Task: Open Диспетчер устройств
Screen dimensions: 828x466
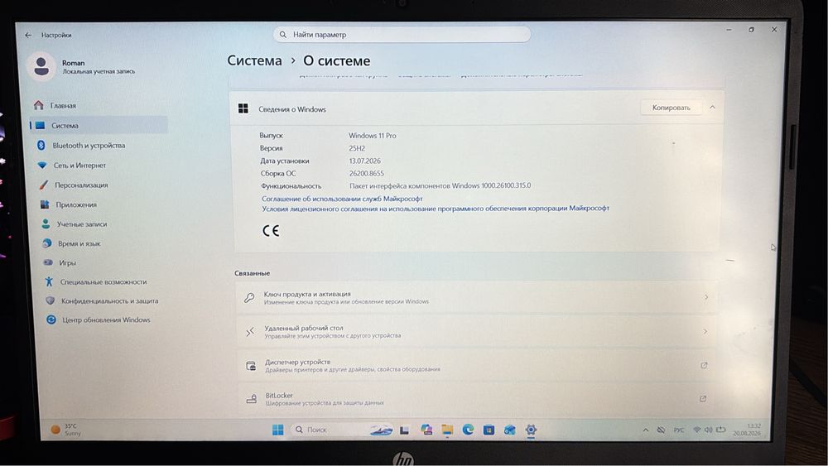Action: click(x=476, y=365)
